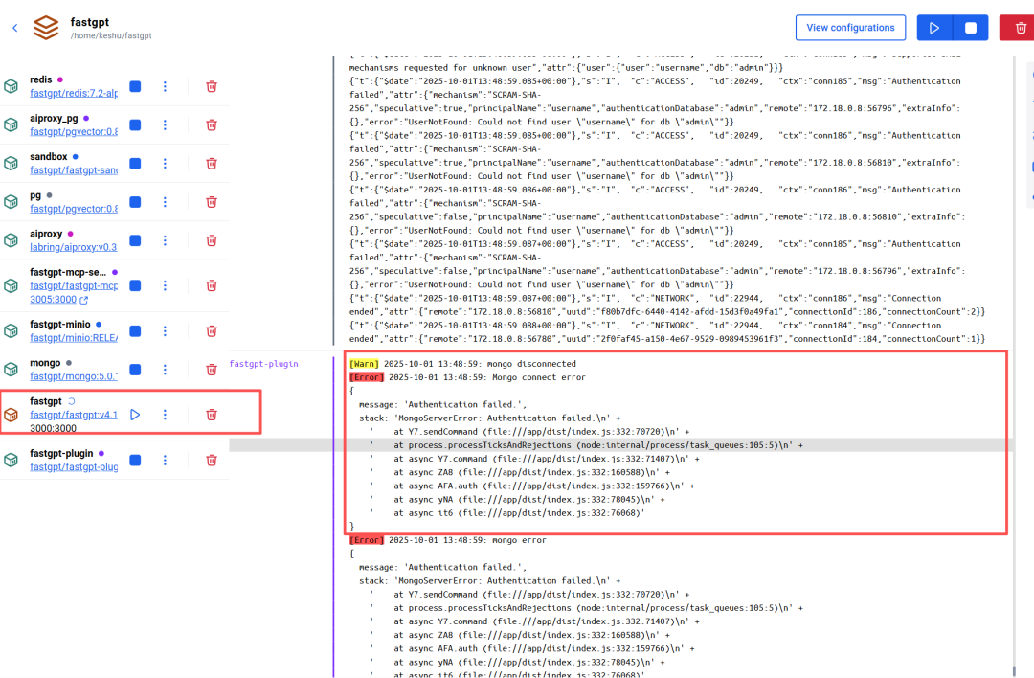Delete the redis container
This screenshot has width=1034, height=678.
tap(212, 86)
